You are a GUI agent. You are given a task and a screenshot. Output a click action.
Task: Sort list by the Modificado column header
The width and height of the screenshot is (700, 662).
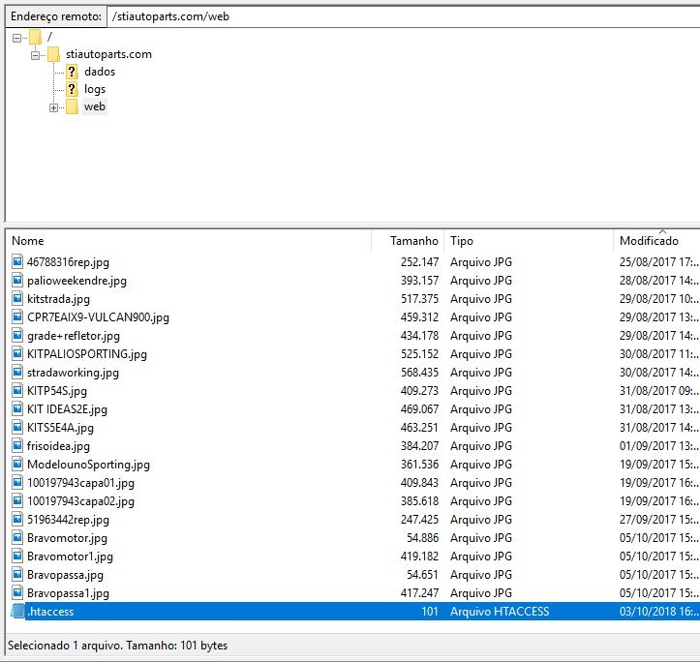(654, 241)
